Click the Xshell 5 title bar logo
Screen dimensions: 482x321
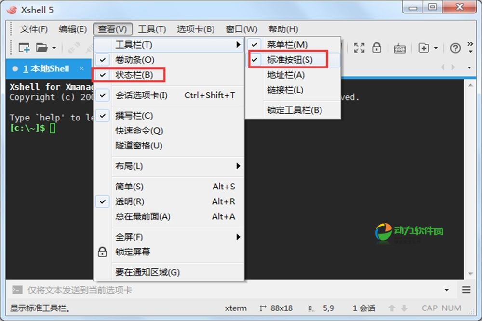pyautogui.click(x=12, y=10)
